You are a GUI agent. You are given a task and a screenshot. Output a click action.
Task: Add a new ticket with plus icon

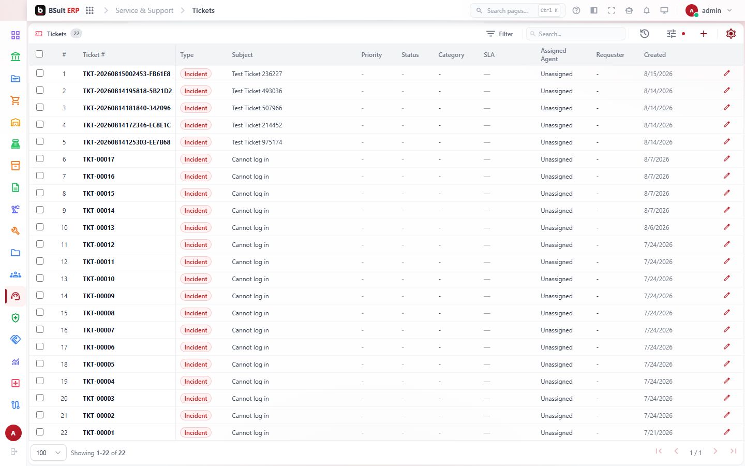point(704,34)
